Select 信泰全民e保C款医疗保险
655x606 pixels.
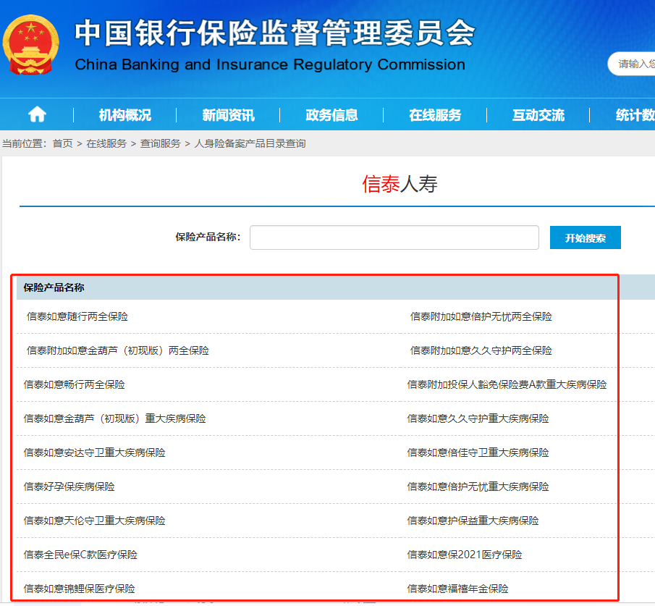[80, 555]
